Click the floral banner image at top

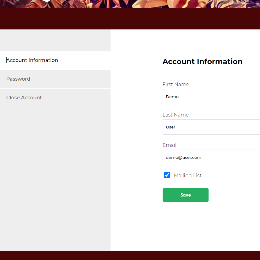pyautogui.click(x=130, y=4)
